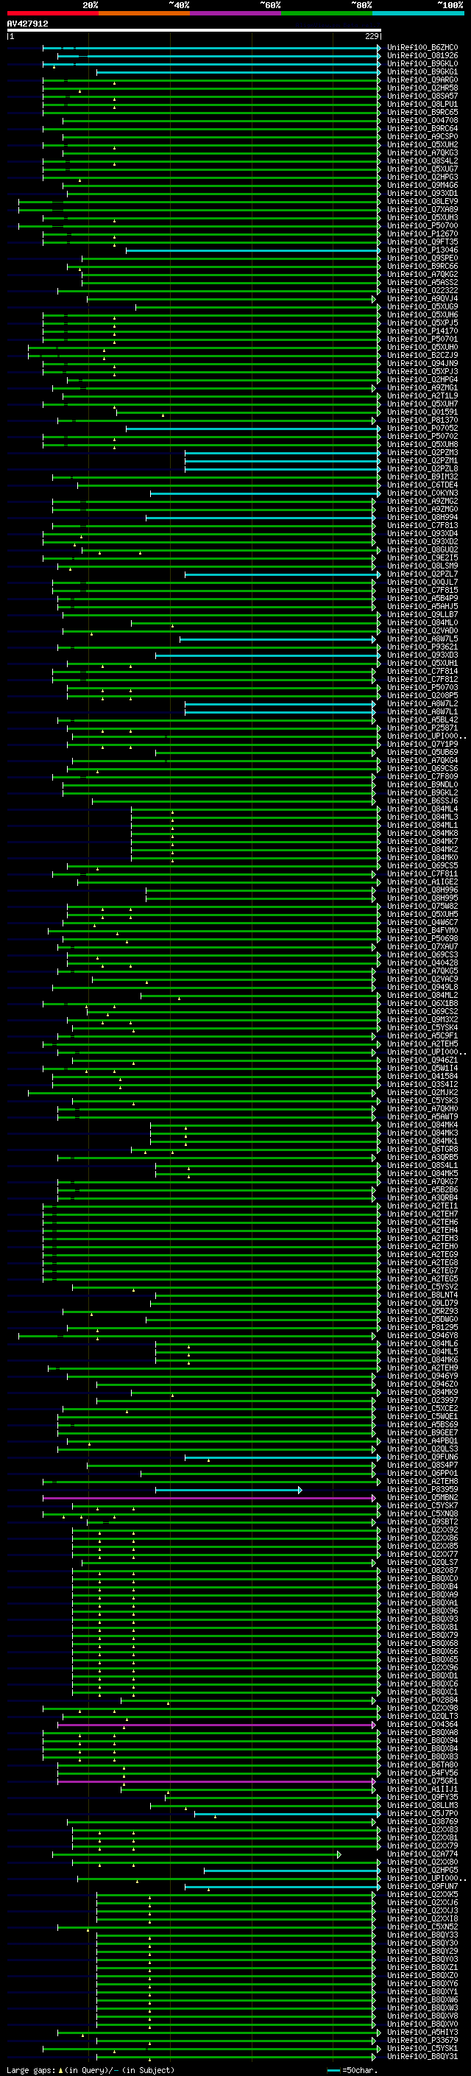Image resolution: width=471 pixels, height=2076 pixels.
Task: Open hit UniRef100_A9QVJ4
Action: (x=422, y=299)
